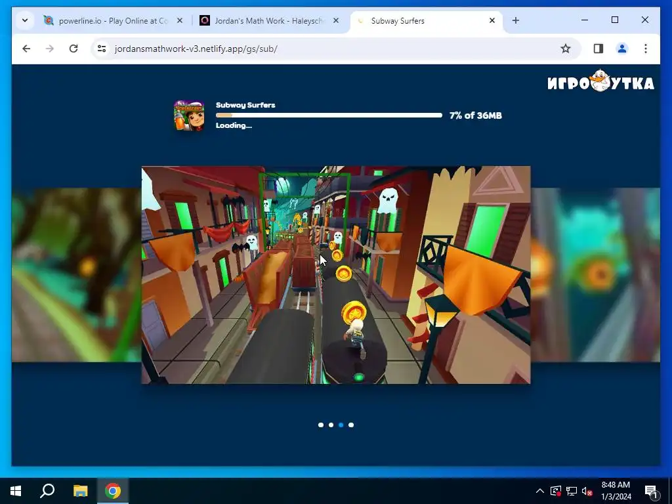Open Chrome side panel

coord(598,49)
